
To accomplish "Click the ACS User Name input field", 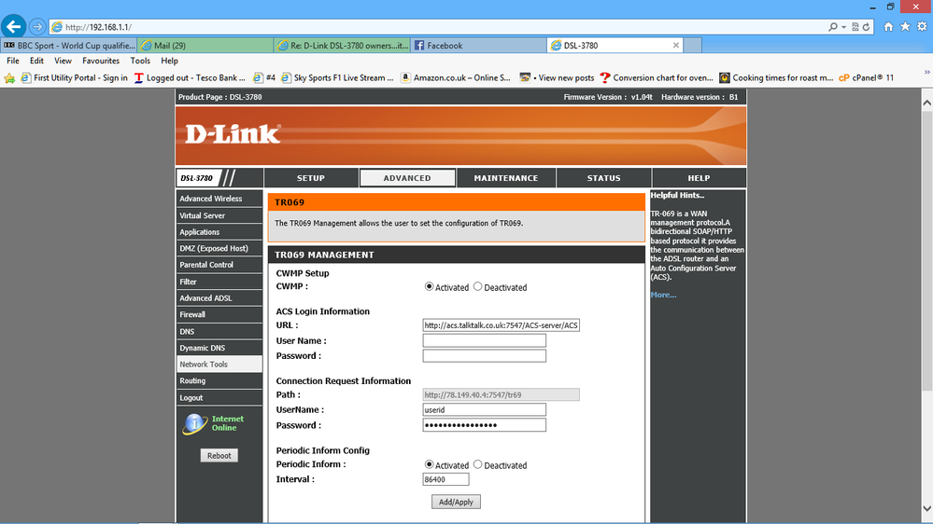I will (485, 340).
